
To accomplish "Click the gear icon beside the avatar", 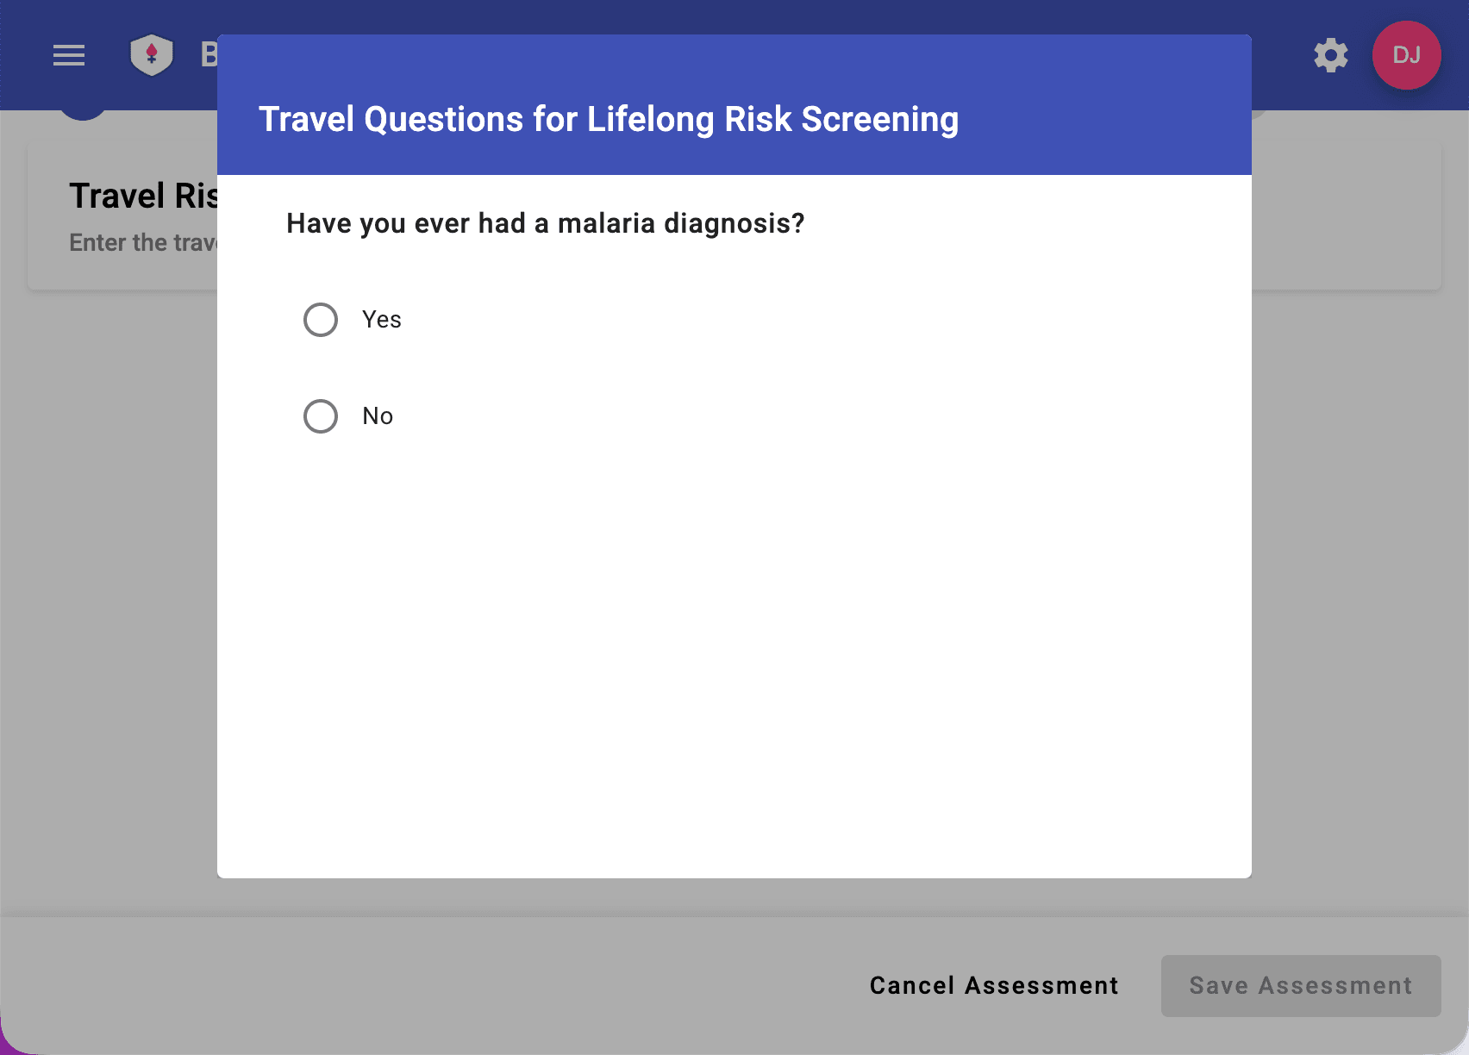I will [1330, 54].
